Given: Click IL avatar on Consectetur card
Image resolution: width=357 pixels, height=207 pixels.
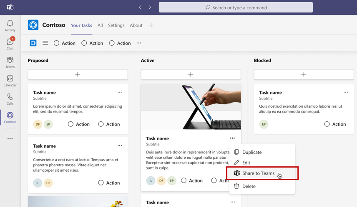Looking at the screenshot, I should (38, 183).
